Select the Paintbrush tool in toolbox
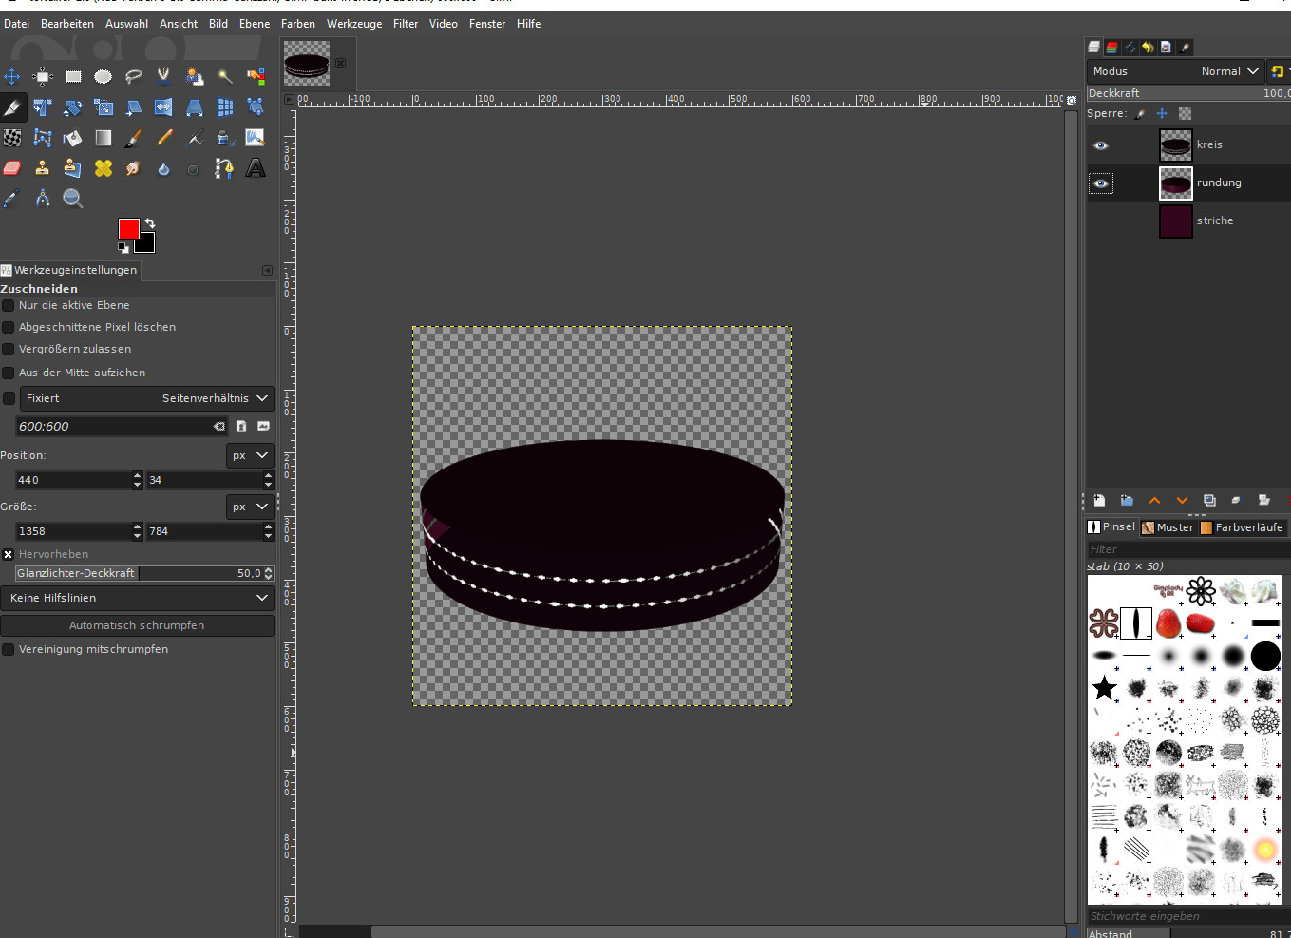This screenshot has width=1291, height=938. point(134,138)
